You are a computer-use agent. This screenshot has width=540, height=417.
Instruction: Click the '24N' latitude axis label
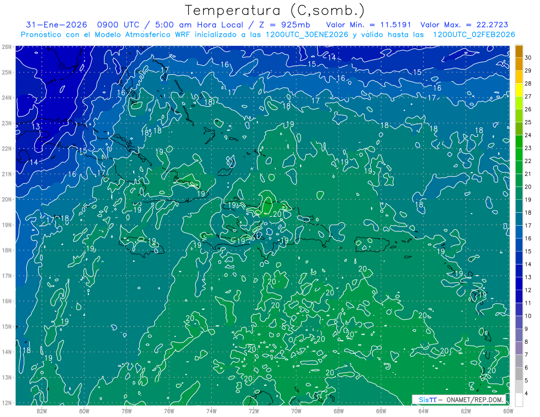(x=7, y=98)
